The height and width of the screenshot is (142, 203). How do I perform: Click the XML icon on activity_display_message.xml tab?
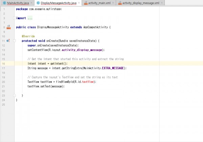[120, 3]
